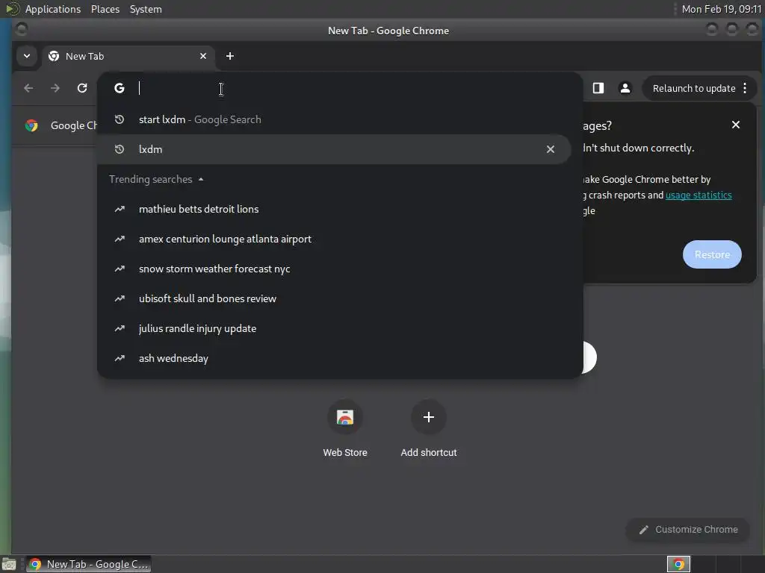765x573 pixels.
Task: Select 'lxdm' history suggestion
Action: [x=334, y=149]
